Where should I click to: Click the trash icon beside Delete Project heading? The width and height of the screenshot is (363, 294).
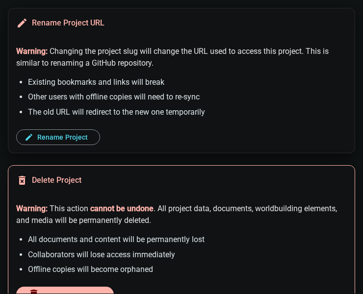click(22, 180)
